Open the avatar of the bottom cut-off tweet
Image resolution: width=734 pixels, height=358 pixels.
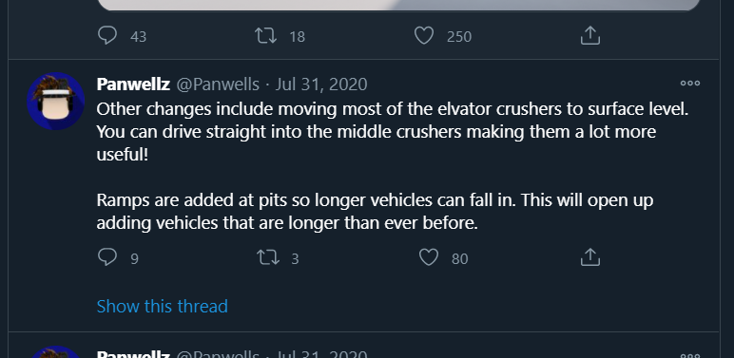point(56,352)
